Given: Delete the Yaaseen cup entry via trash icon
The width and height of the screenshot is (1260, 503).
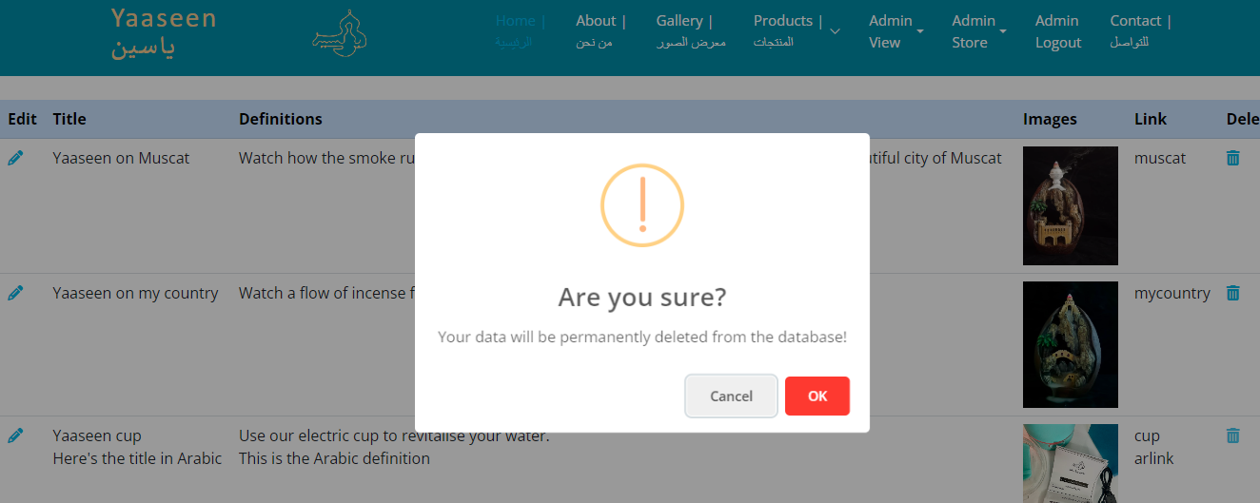Looking at the screenshot, I should 1232,435.
